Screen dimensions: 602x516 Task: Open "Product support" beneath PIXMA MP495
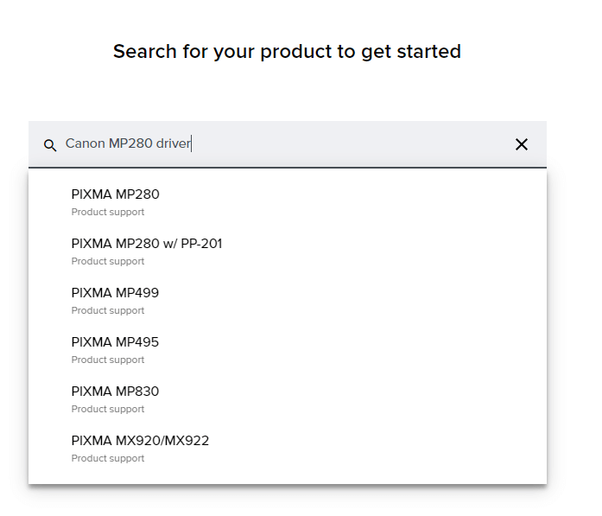coord(107,360)
